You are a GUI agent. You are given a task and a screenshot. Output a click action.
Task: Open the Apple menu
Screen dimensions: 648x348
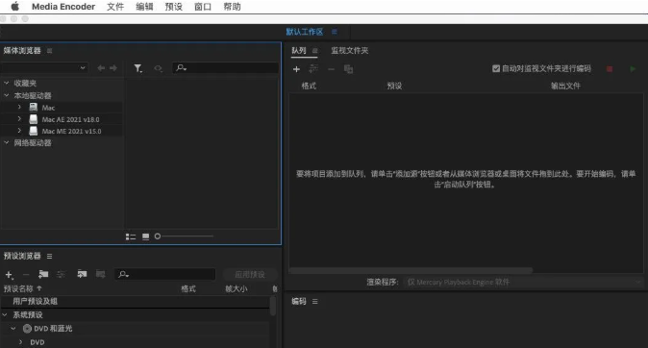pos(14,6)
